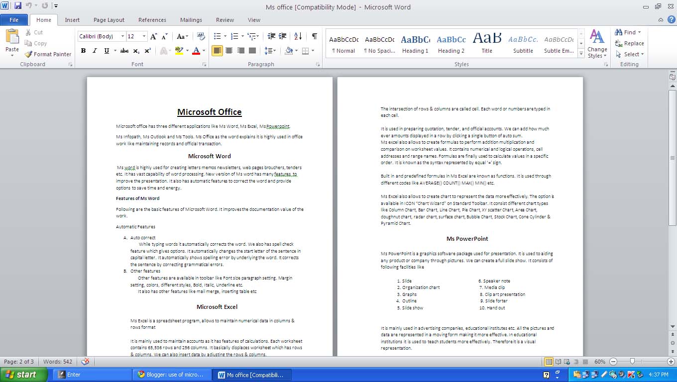The width and height of the screenshot is (677, 382).
Task: Open the font size dropdown showing 12
Action: coord(144,36)
